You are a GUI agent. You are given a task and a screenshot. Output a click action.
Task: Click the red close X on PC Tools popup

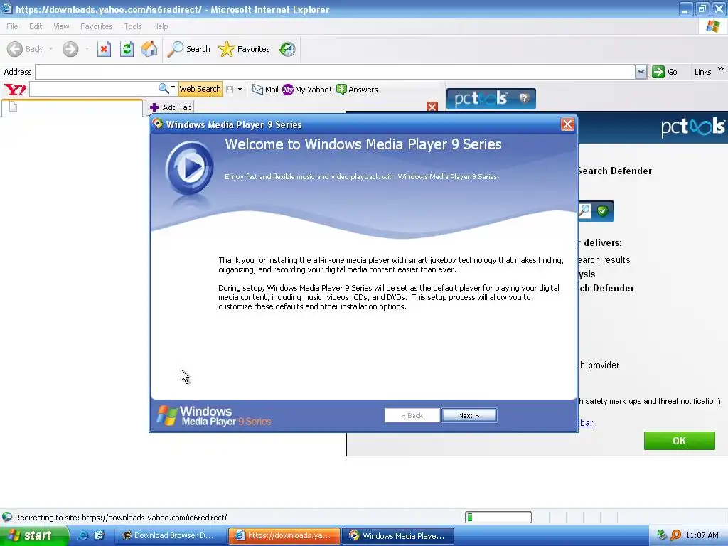432,107
